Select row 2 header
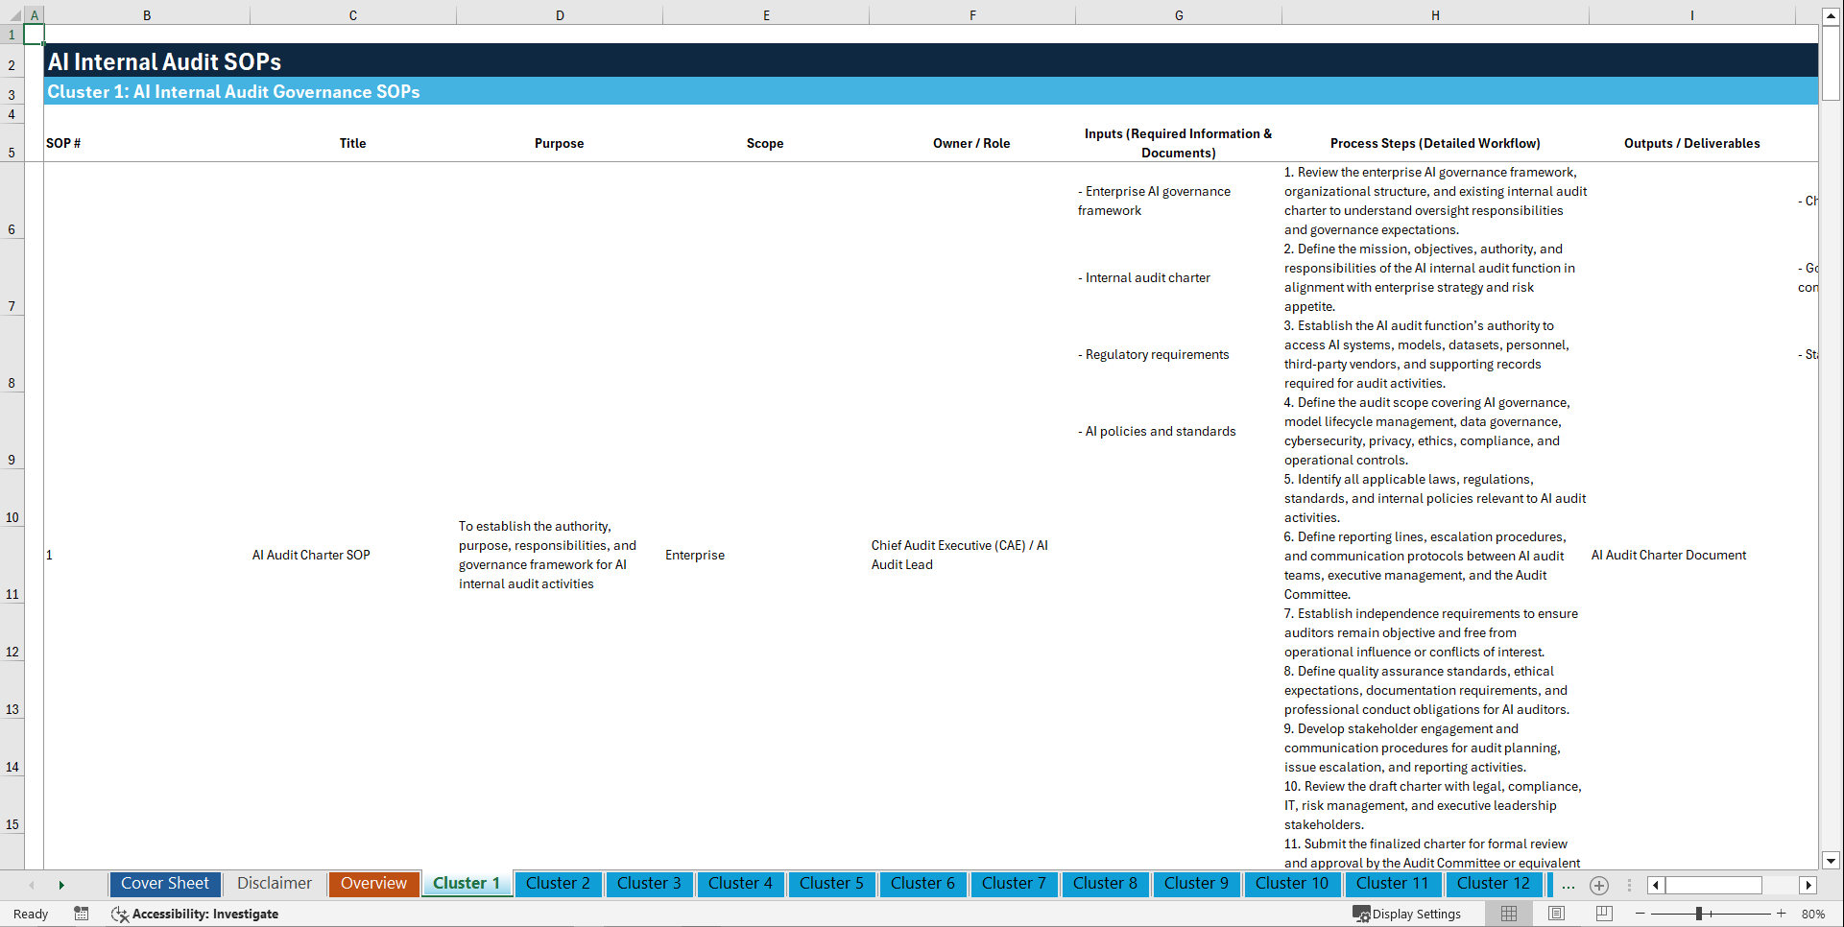 pos(12,60)
